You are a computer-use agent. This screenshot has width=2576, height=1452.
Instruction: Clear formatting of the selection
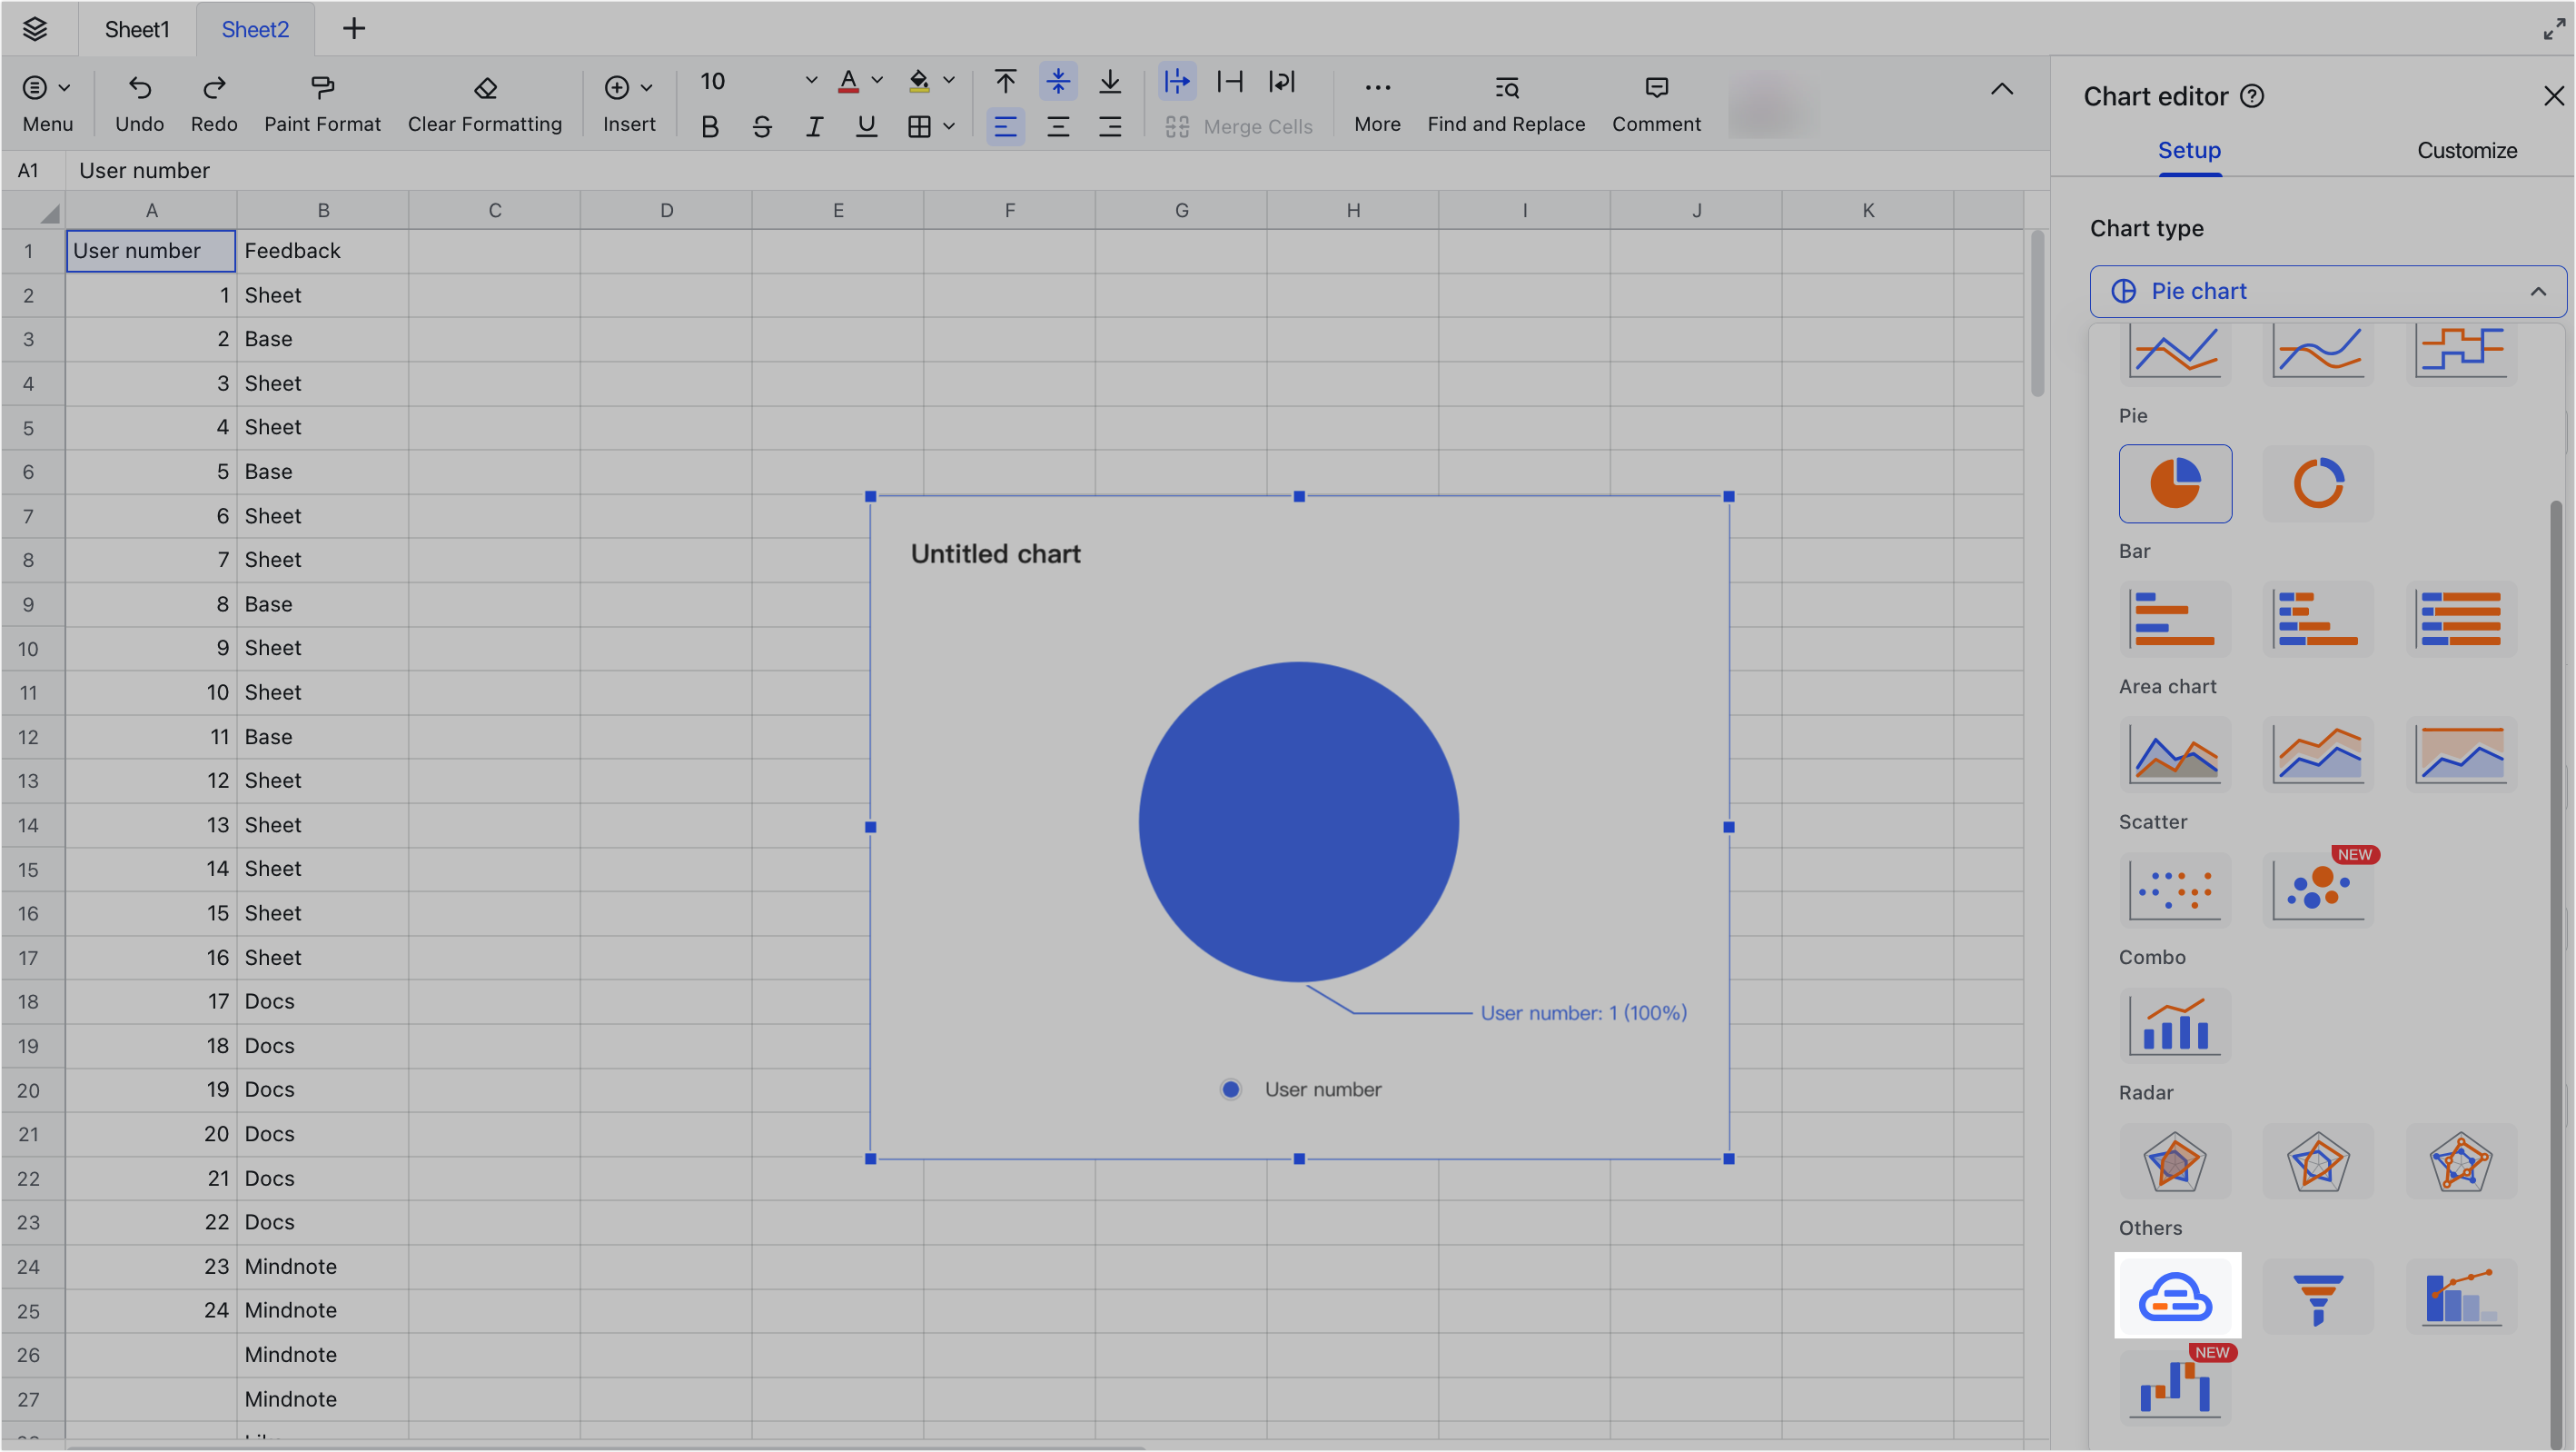pos(485,100)
